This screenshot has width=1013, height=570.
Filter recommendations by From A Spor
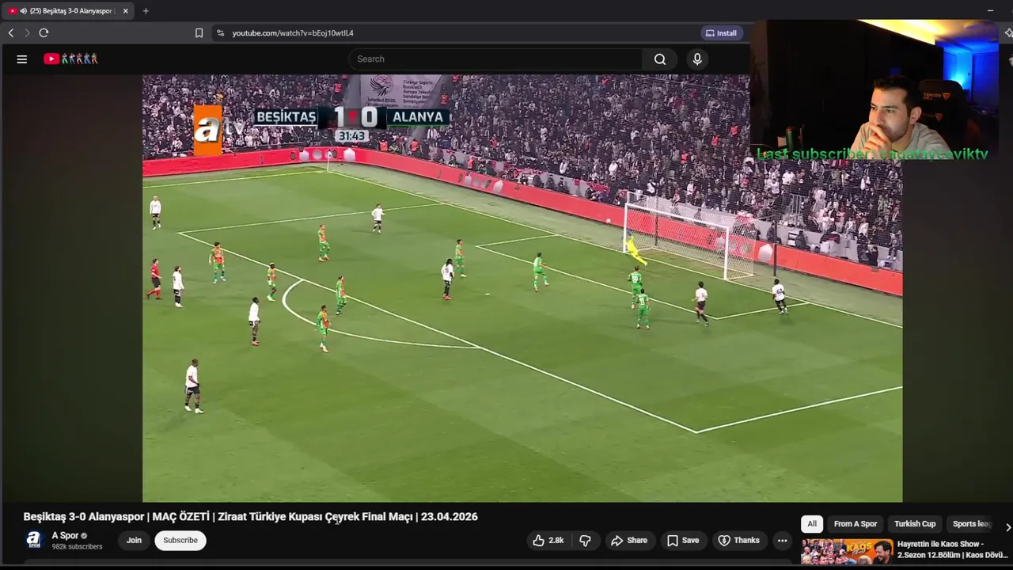pos(856,524)
